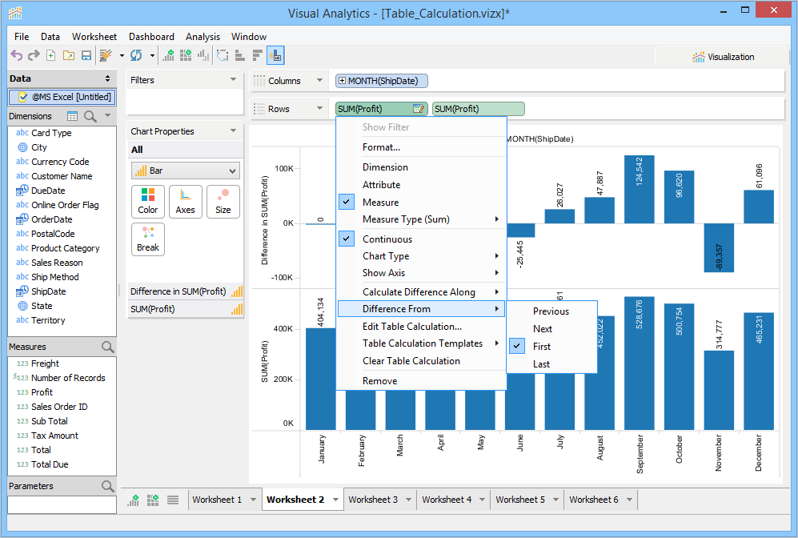Click the refresh data icon
798x538 pixels.
pyautogui.click(x=136, y=55)
